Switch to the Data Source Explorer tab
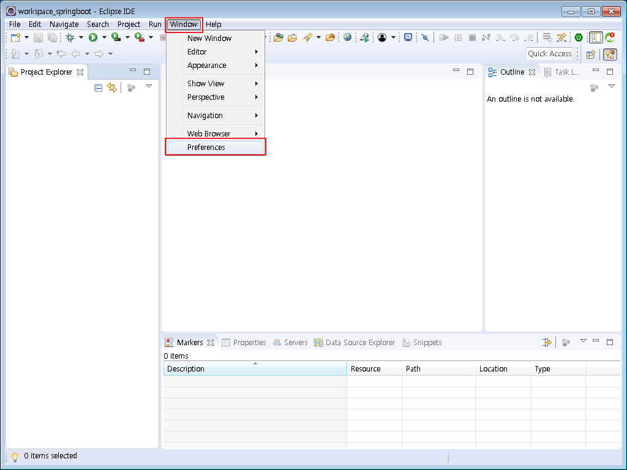The width and height of the screenshot is (627, 470). coord(355,343)
